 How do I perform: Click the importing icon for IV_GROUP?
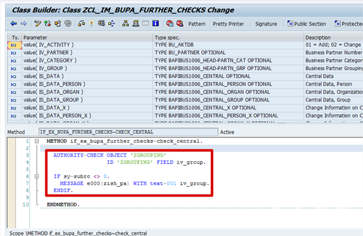click(14, 69)
